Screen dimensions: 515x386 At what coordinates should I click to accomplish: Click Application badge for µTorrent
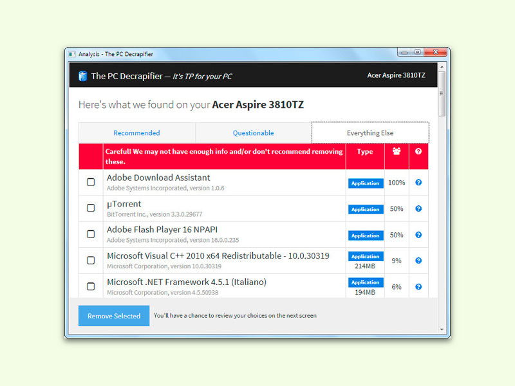(366, 210)
